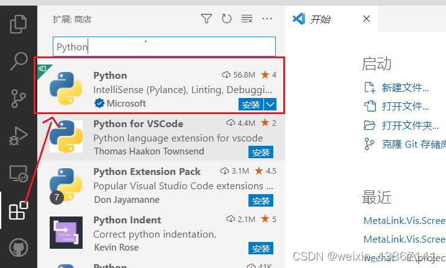
Task: Click the IntelliSense (Pylance) description text
Action: (183, 90)
